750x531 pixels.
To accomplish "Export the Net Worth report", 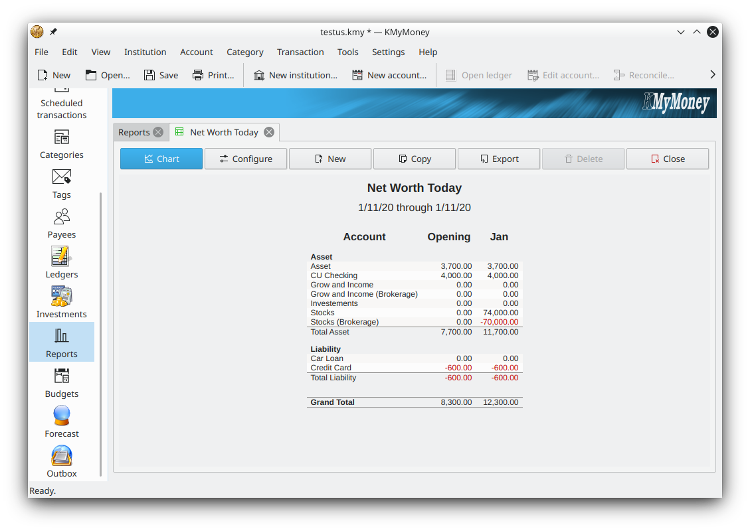I will point(498,159).
